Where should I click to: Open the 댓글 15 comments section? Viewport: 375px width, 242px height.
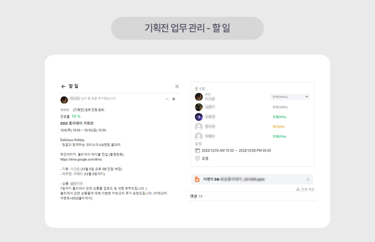coord(196,196)
